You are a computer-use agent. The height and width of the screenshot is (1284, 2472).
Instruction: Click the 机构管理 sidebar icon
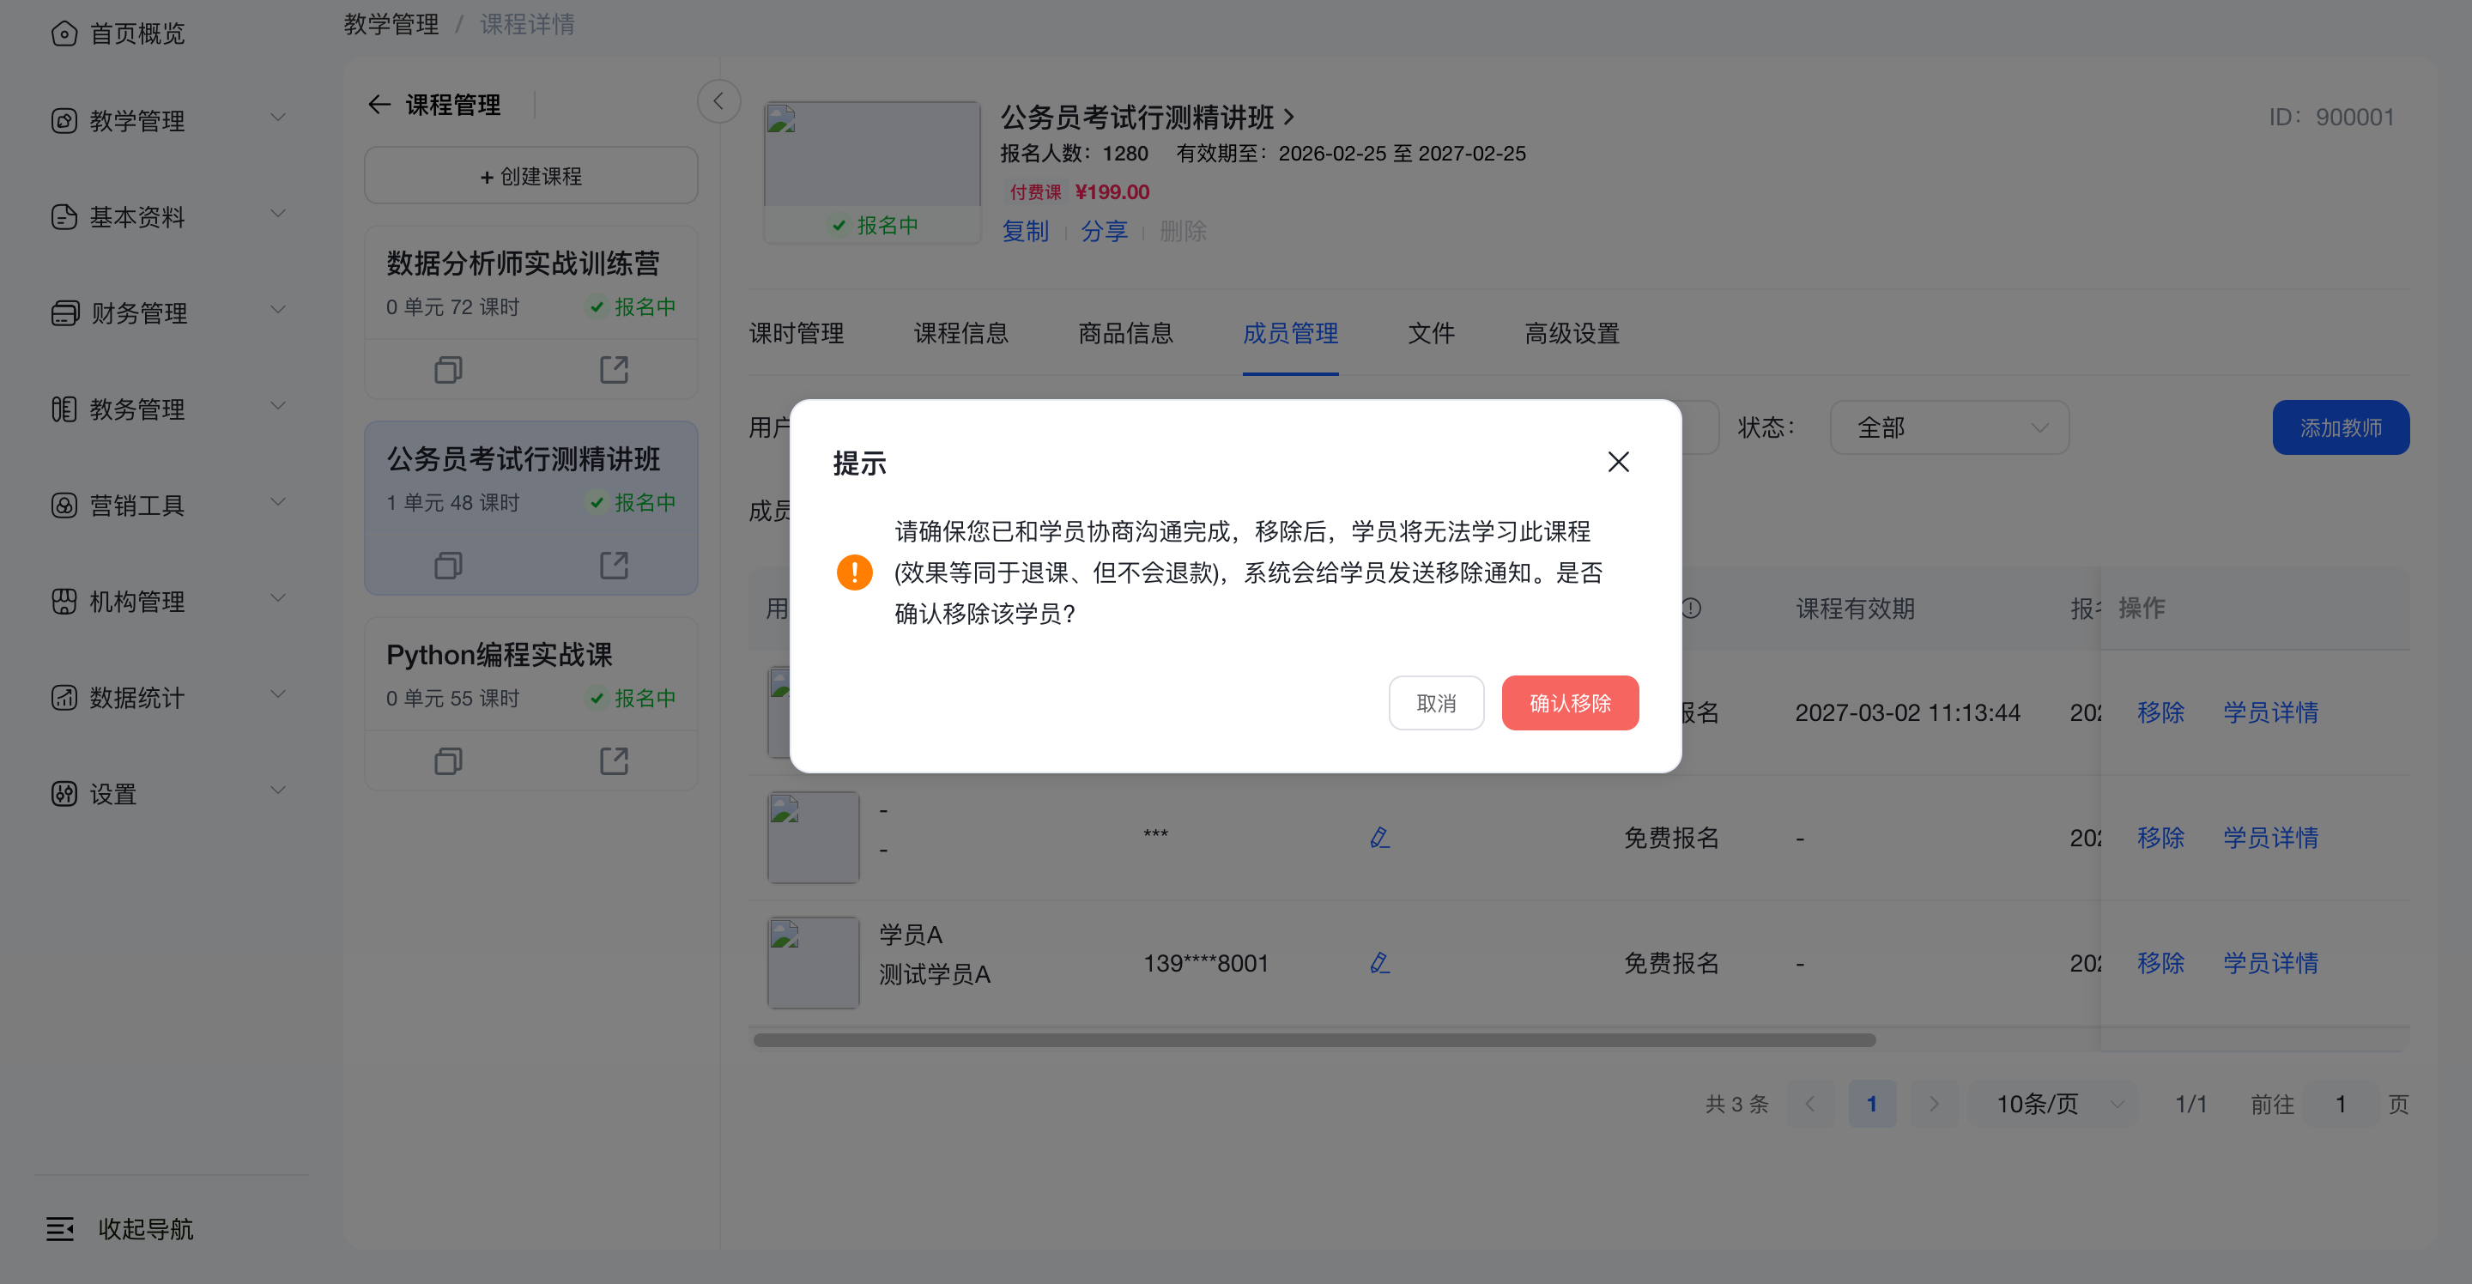64,601
